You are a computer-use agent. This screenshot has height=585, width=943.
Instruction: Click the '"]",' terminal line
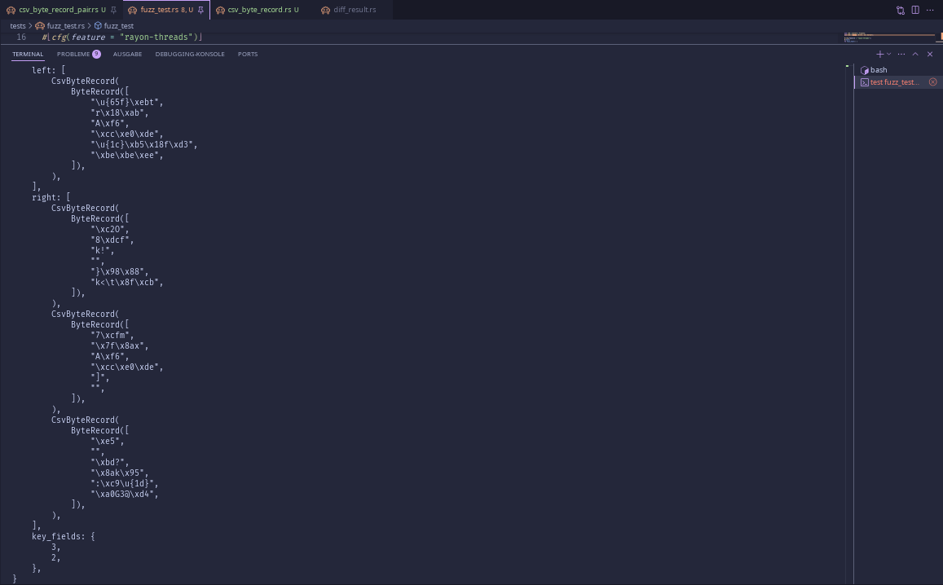[100, 377]
